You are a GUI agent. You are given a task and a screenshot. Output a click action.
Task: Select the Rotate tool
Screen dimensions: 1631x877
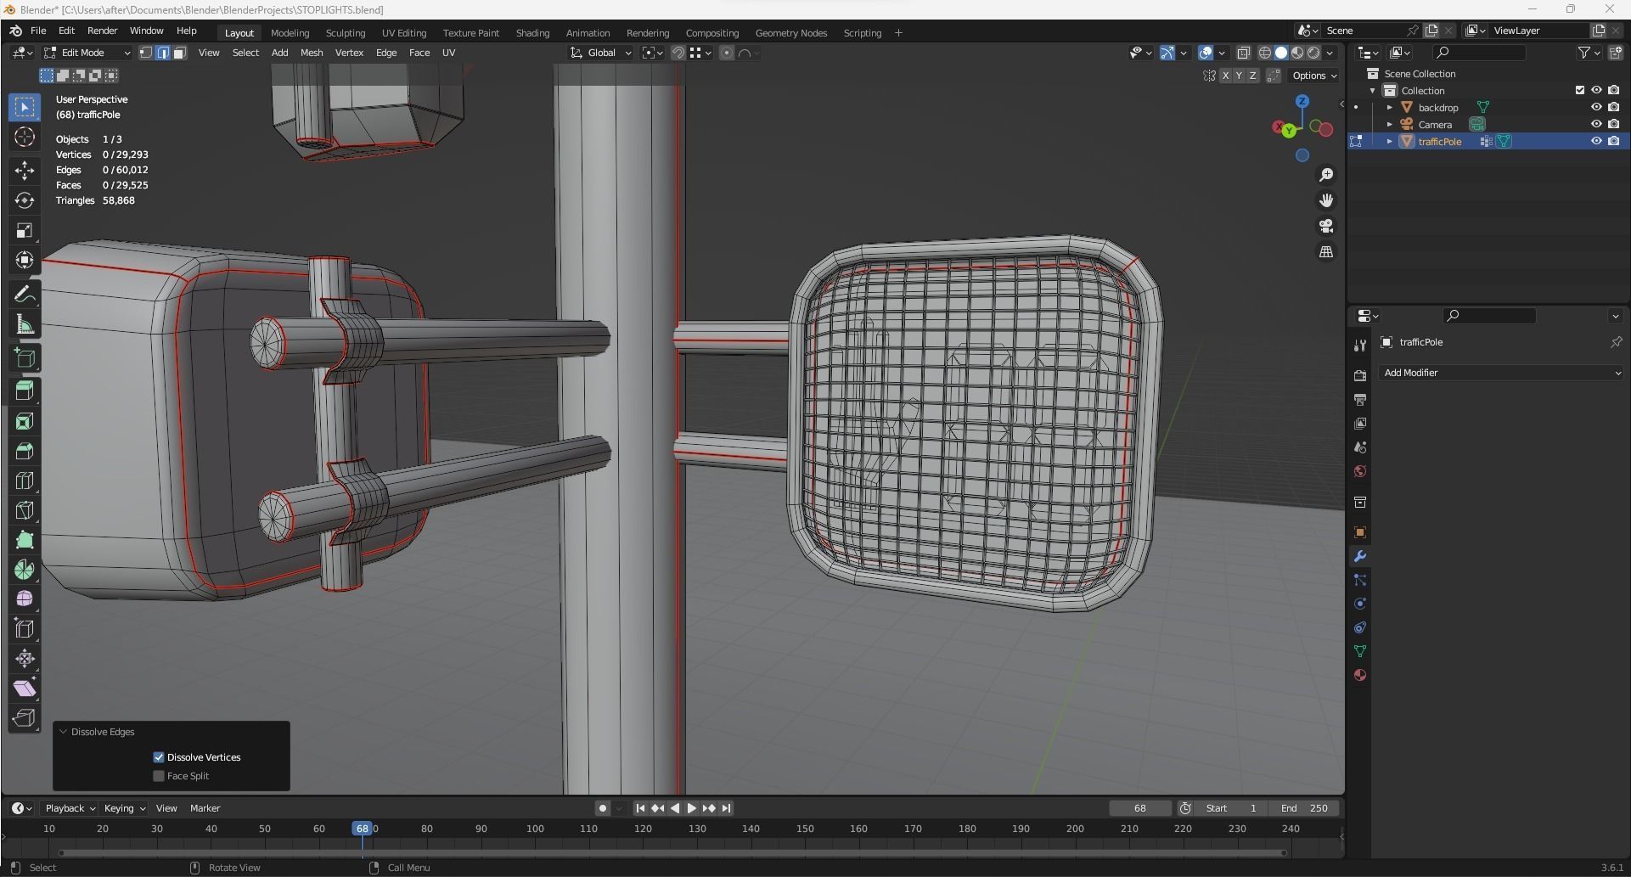pos(25,200)
